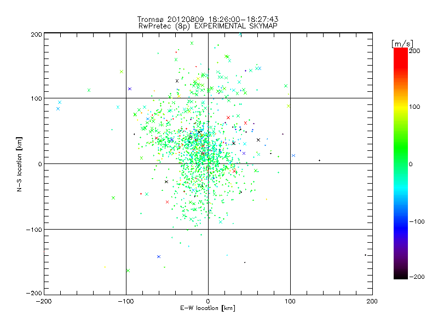The width and height of the screenshot is (438, 328).
Task: Click the 'E-W location [km]' axis label
Action: tap(208, 308)
